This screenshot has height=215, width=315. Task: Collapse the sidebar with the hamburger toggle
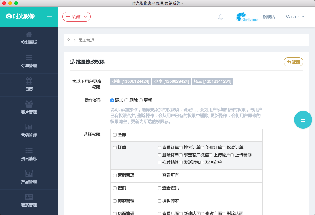(x=49, y=17)
